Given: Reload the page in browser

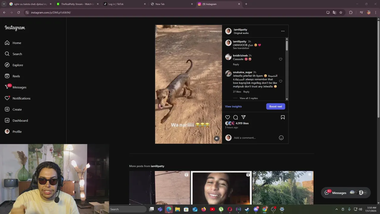Looking at the screenshot, I should tap(18, 12).
